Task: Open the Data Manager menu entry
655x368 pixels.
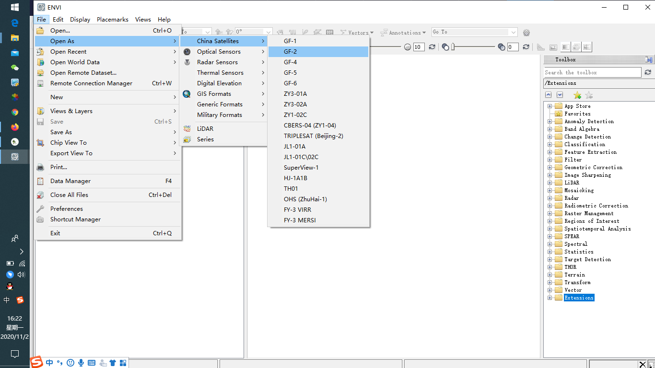Action: click(107, 181)
